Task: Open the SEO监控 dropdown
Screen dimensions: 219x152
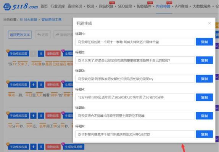Action: click(126, 6)
